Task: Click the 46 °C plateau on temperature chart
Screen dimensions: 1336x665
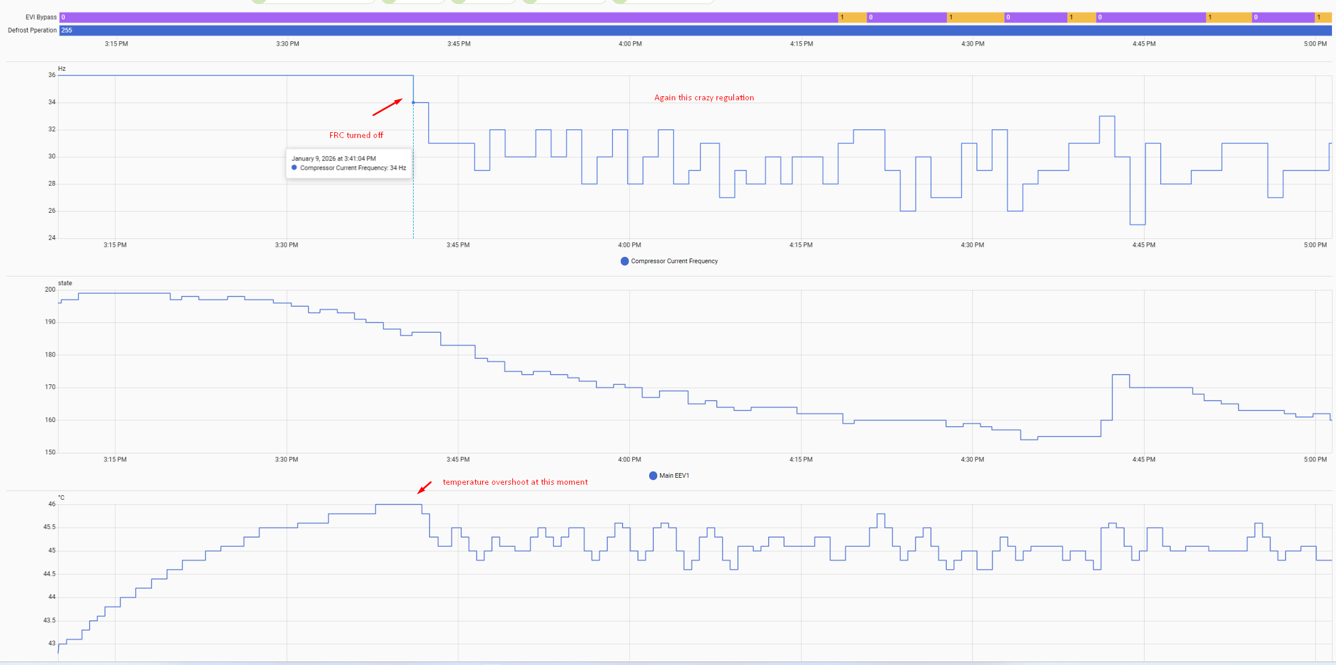Action: click(398, 504)
